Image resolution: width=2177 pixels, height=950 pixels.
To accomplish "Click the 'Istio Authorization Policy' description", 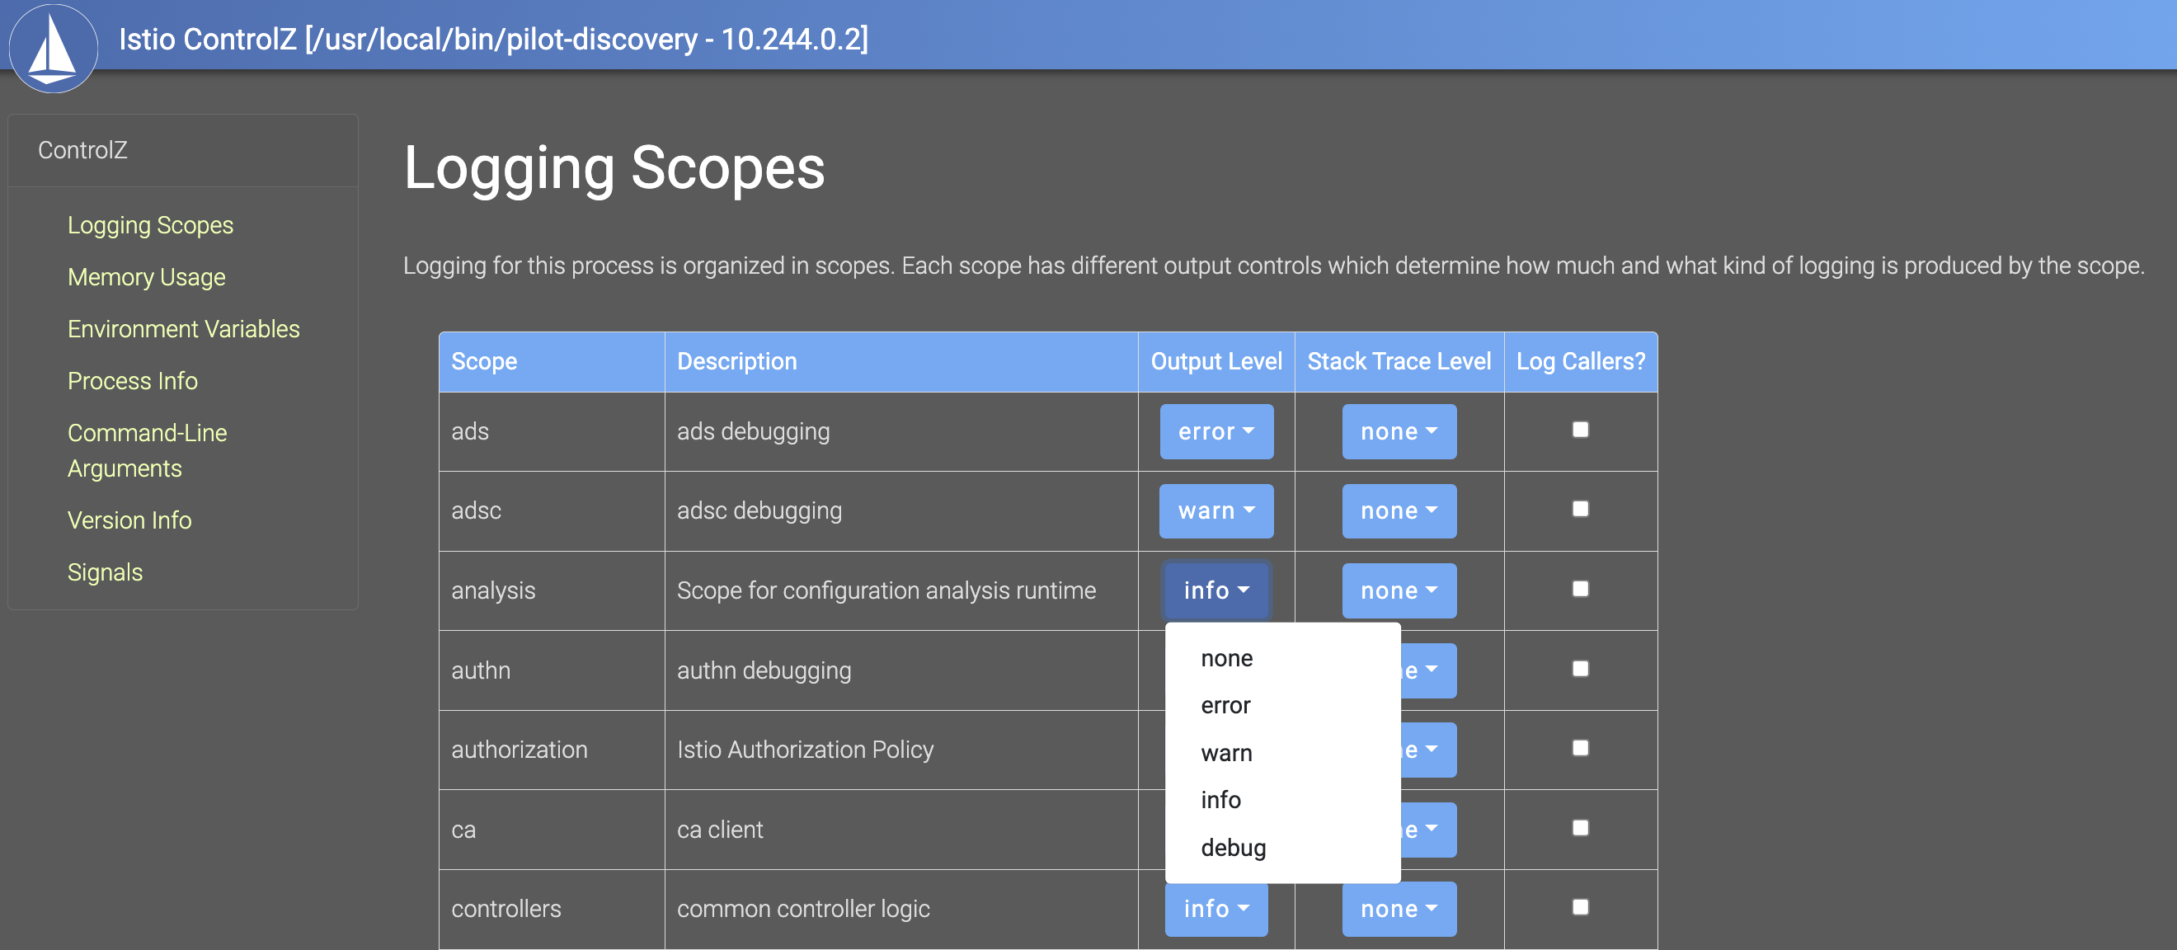I will pyautogui.click(x=806, y=750).
